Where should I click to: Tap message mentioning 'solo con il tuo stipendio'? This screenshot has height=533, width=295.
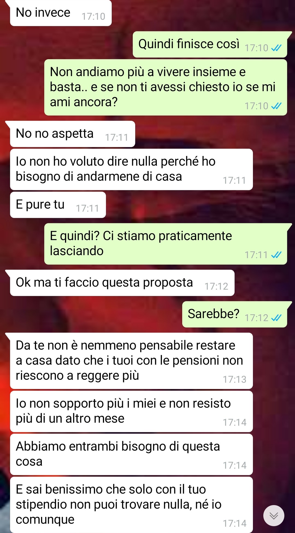point(131,505)
